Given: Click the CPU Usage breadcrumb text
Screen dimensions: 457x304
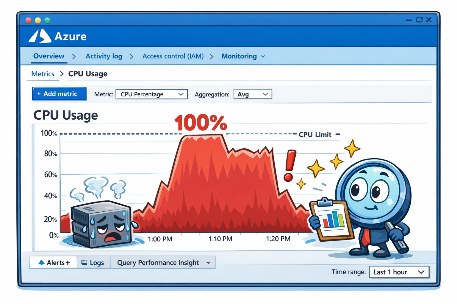Looking at the screenshot, I should tap(88, 74).
